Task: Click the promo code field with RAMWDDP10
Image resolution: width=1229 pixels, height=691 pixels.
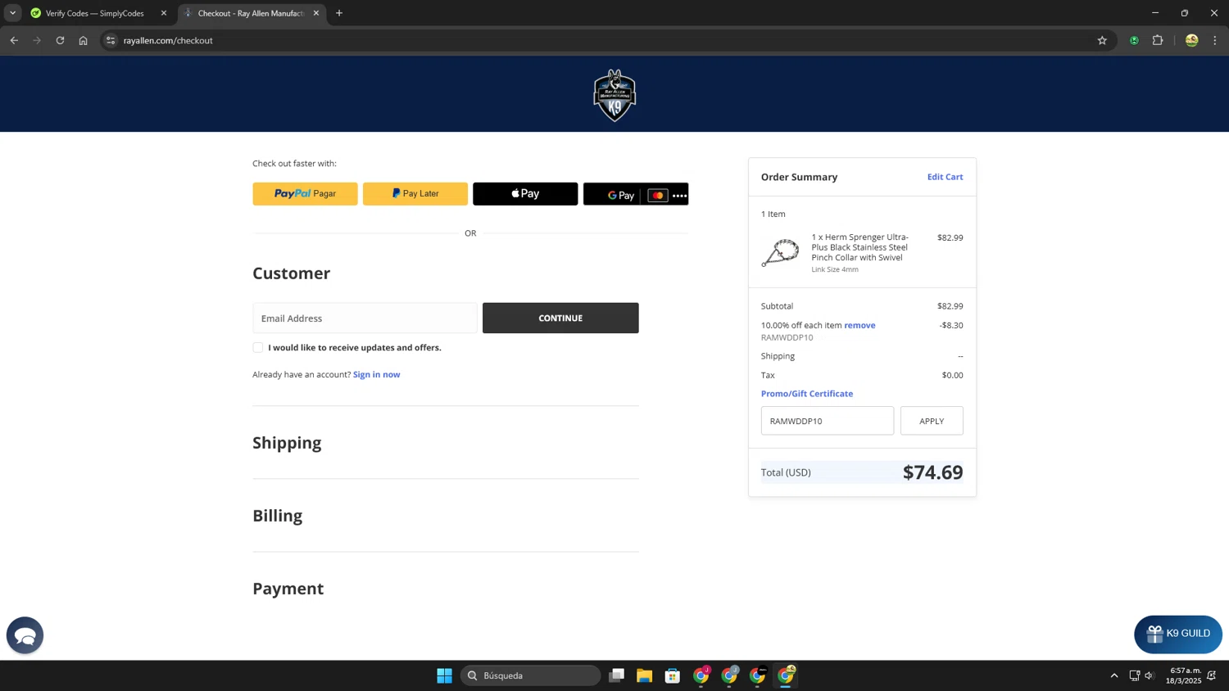Action: (x=828, y=421)
